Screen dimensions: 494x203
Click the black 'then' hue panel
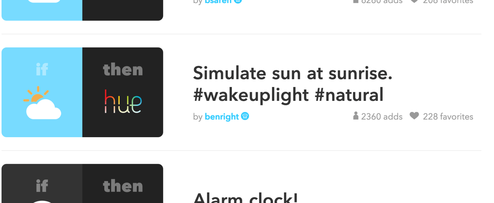[123, 92]
